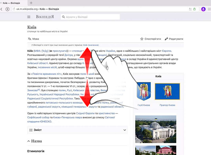Click the Зміст dropdown chevron
211x155 pixels.
click(125, 130)
